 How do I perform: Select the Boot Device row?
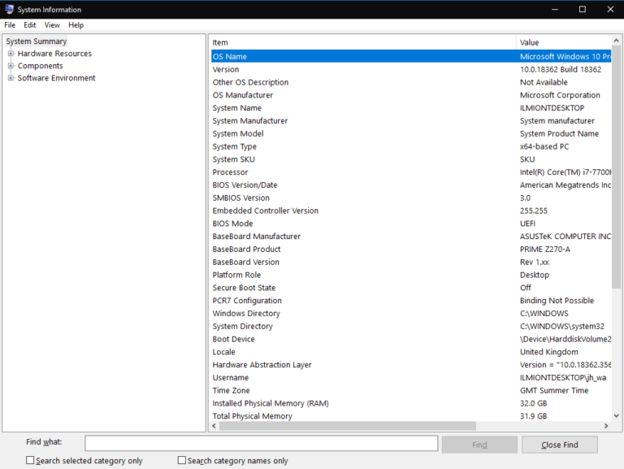[x=411, y=339]
